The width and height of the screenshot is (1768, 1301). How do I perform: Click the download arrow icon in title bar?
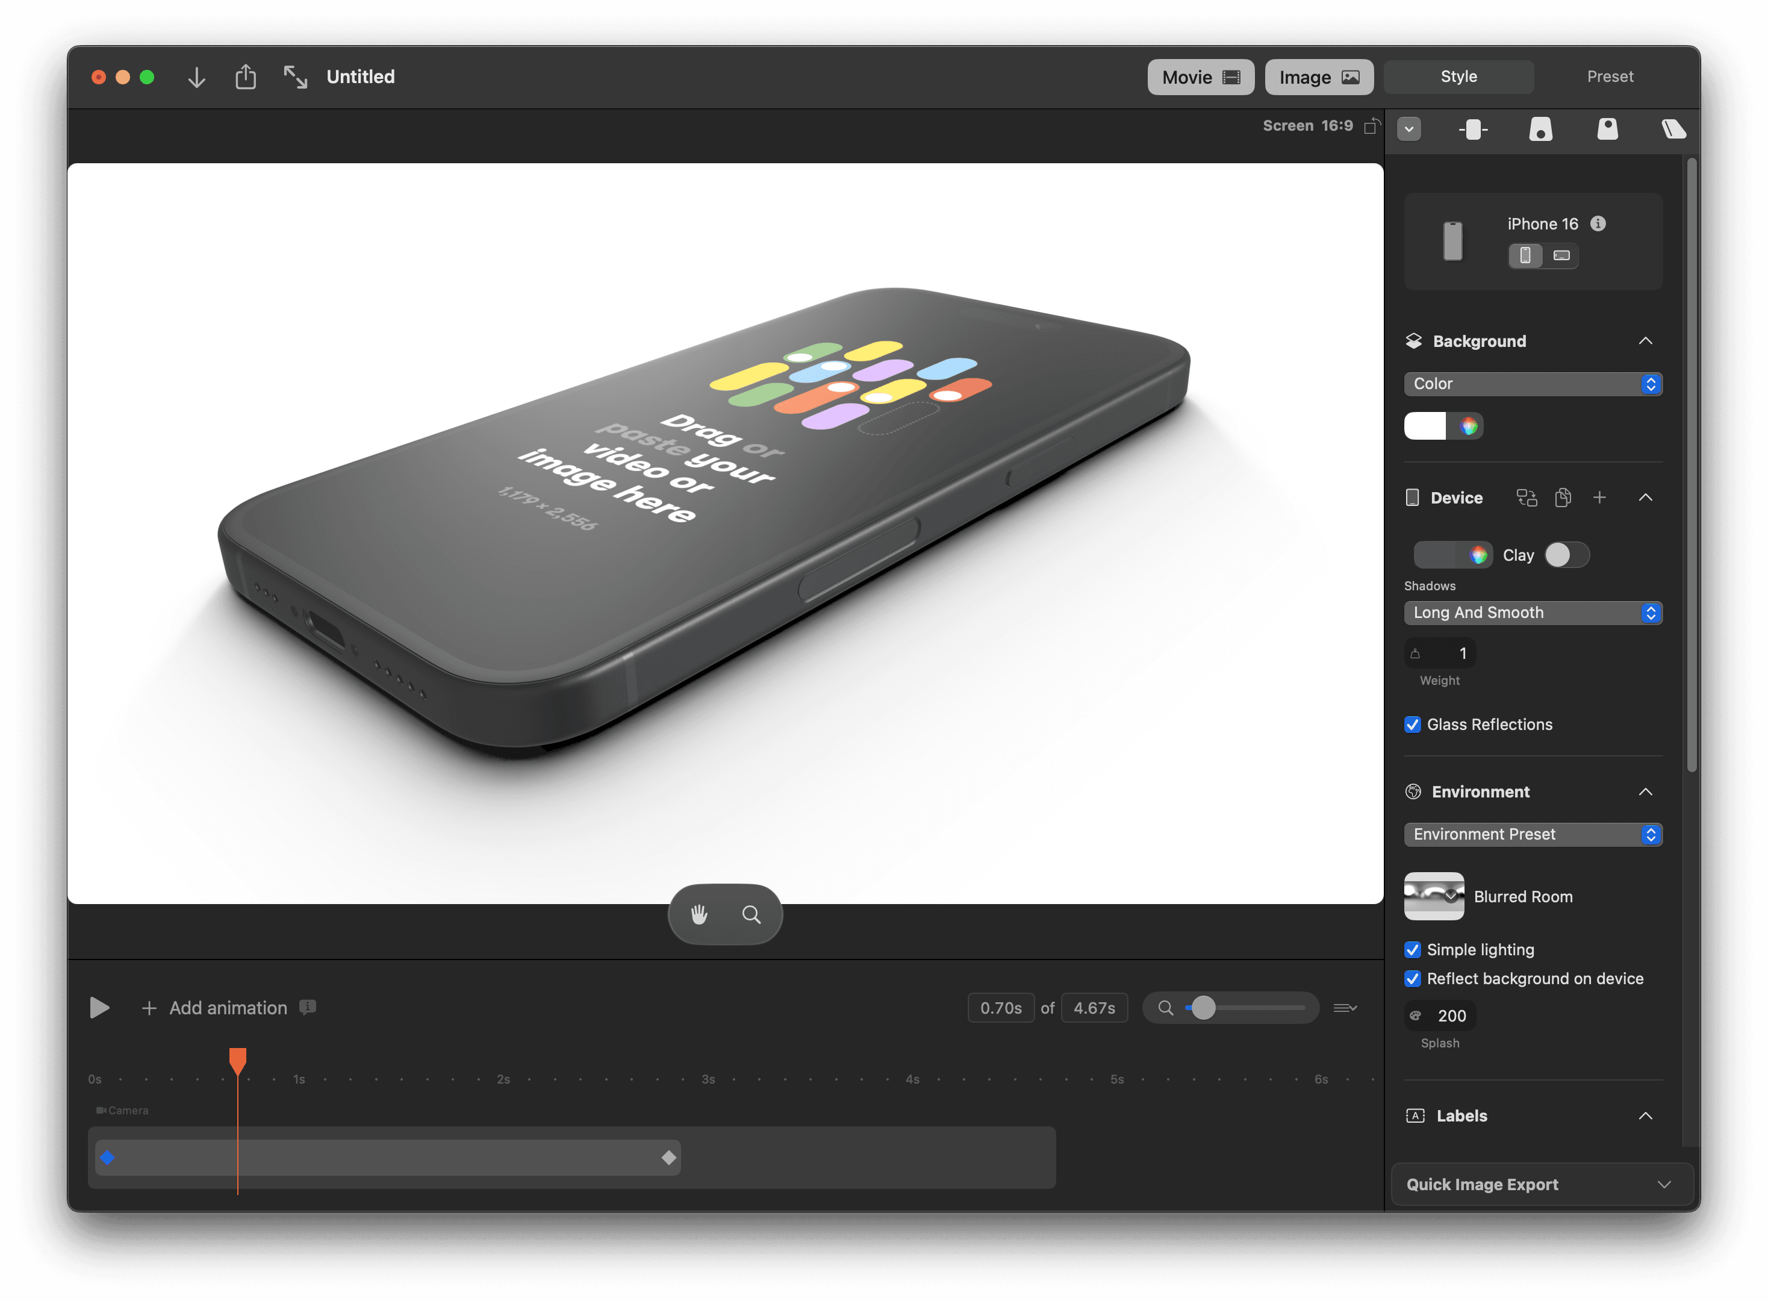[197, 77]
